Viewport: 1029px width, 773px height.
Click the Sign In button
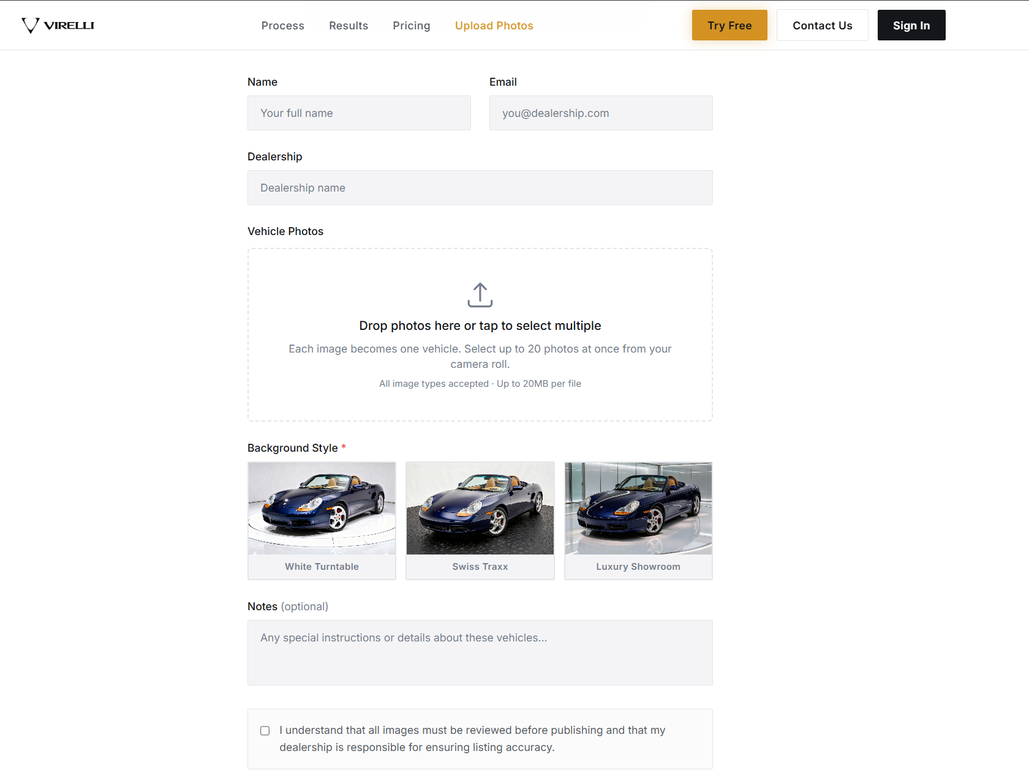tap(911, 25)
